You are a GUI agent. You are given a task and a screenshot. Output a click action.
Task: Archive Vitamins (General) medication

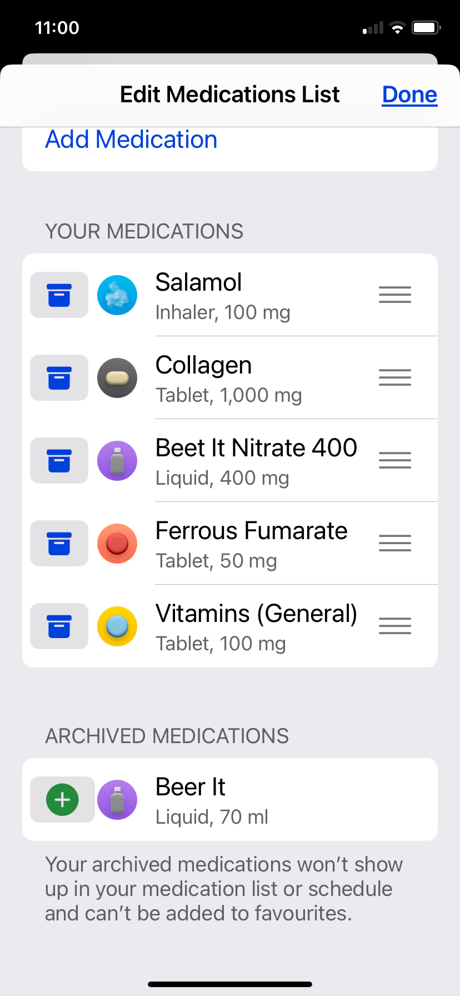(59, 626)
